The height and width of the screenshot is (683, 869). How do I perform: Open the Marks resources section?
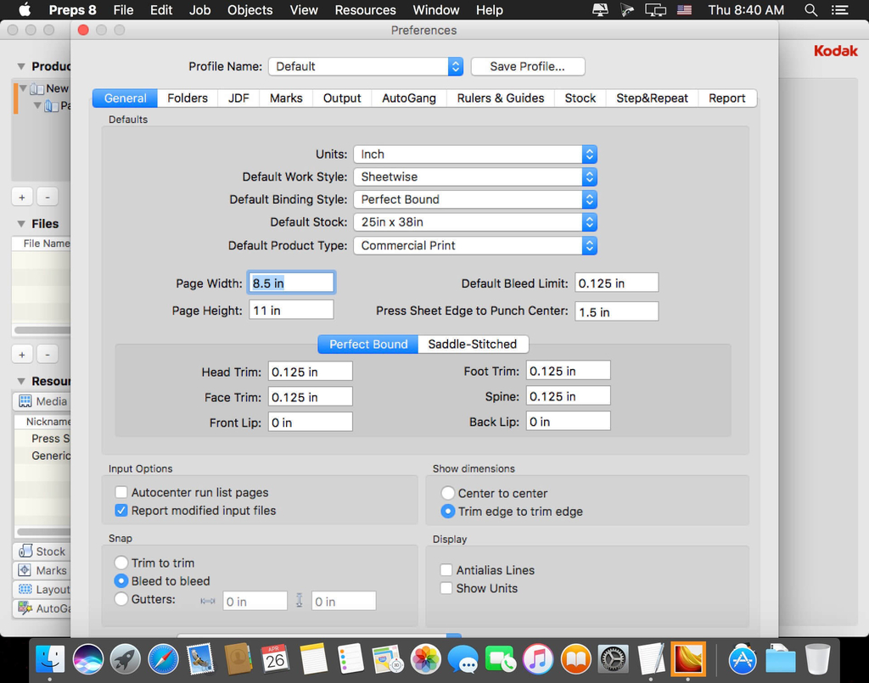[x=42, y=570]
